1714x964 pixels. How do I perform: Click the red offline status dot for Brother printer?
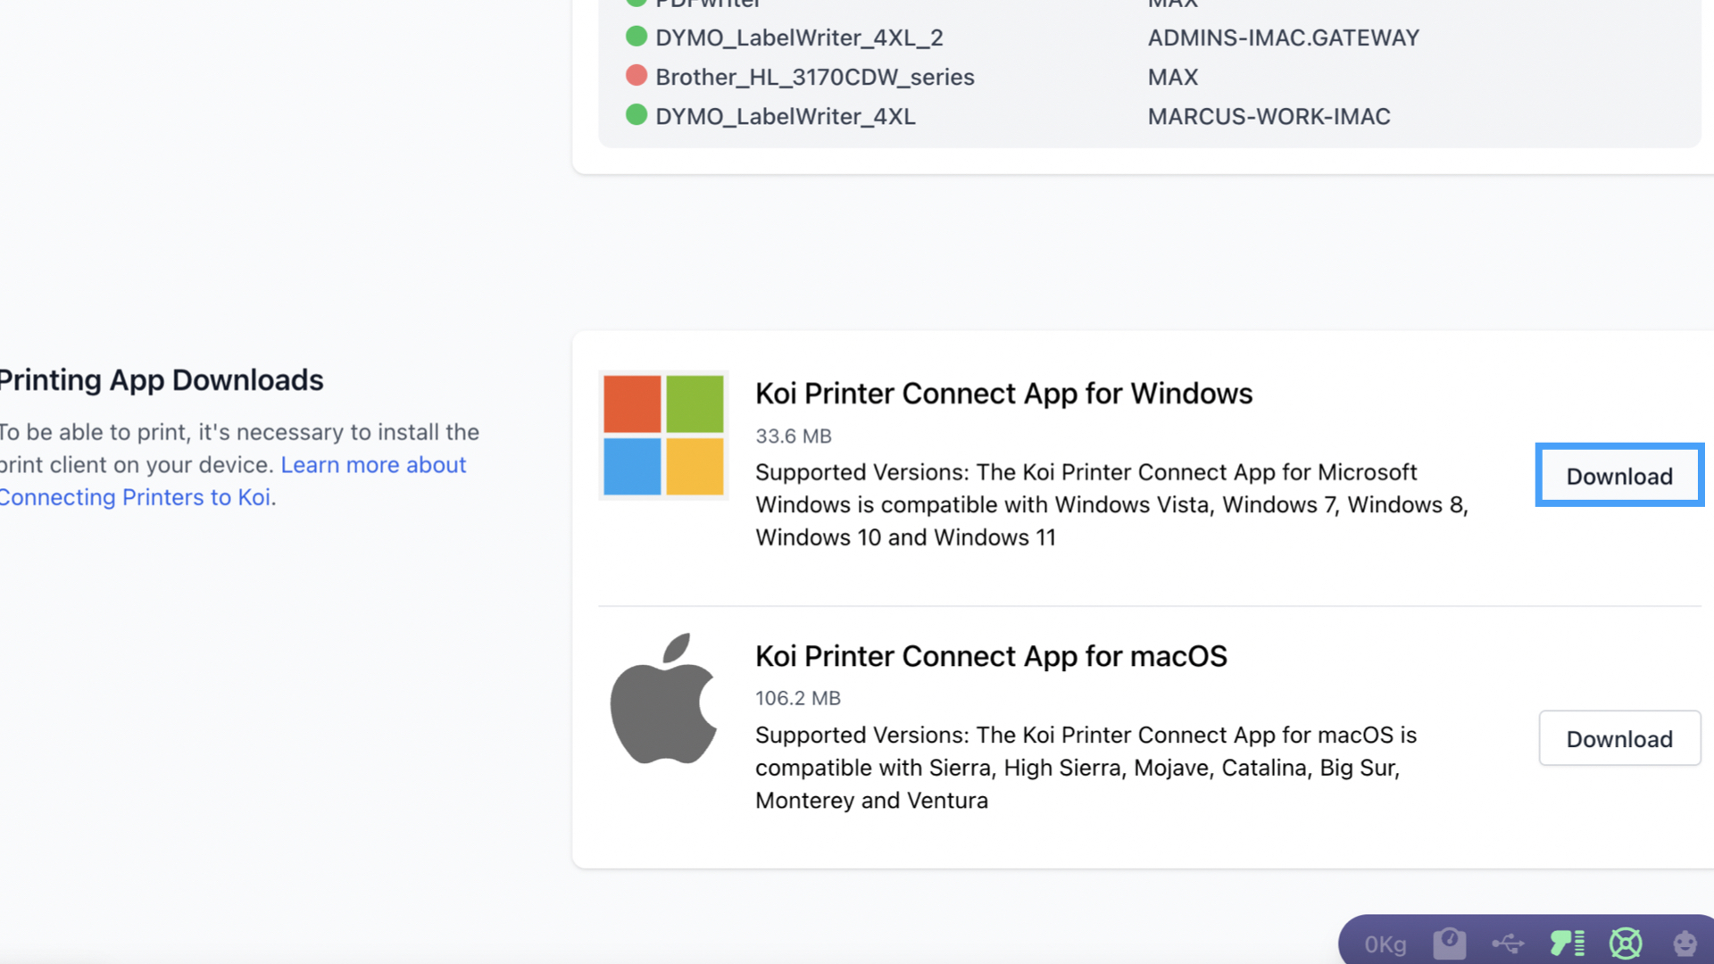637,76
